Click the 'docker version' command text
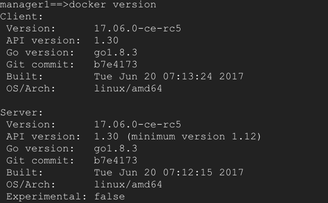This screenshot has height=203, width=328. (x=113, y=4)
